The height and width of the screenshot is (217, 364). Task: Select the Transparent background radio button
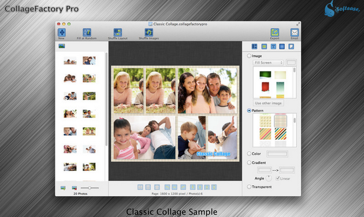(249, 186)
